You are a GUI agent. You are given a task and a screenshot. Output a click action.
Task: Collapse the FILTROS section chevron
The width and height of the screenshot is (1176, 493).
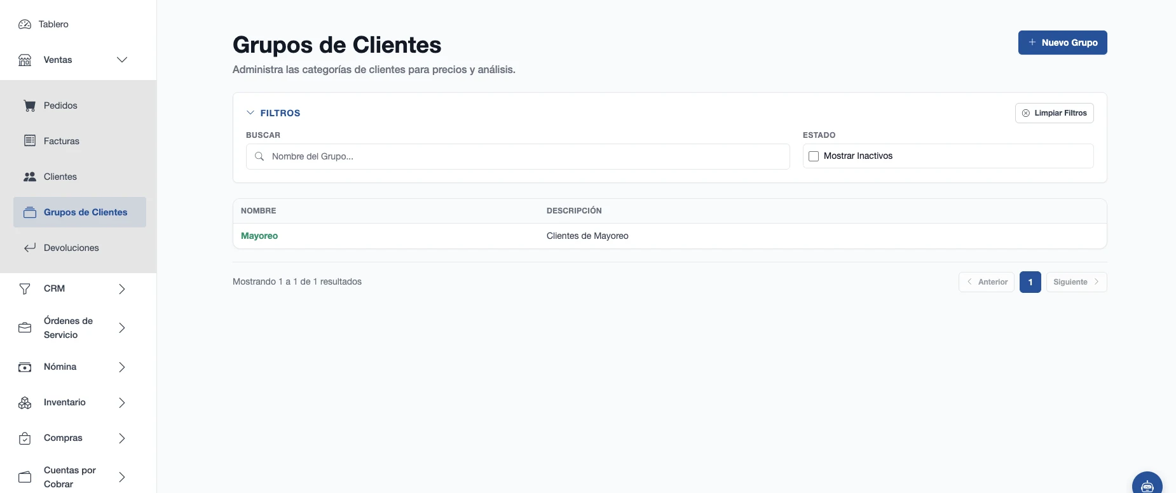250,112
